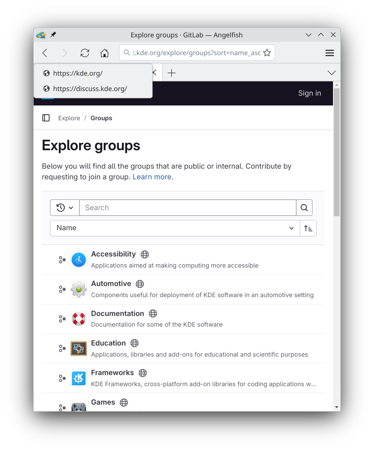Screen dimensions: 374x451
Task: Open the Documentation group
Action: pos(118,314)
